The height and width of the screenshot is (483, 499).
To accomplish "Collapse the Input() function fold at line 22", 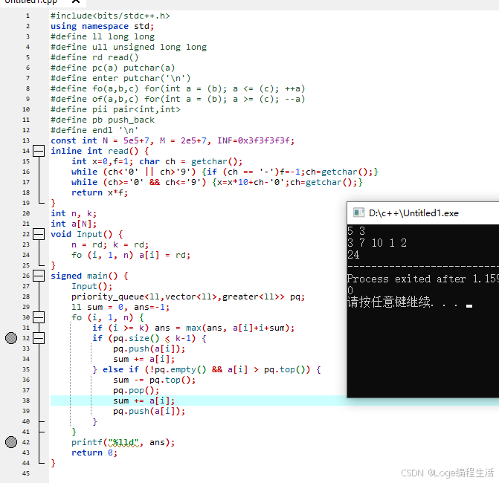I will coord(39,234).
